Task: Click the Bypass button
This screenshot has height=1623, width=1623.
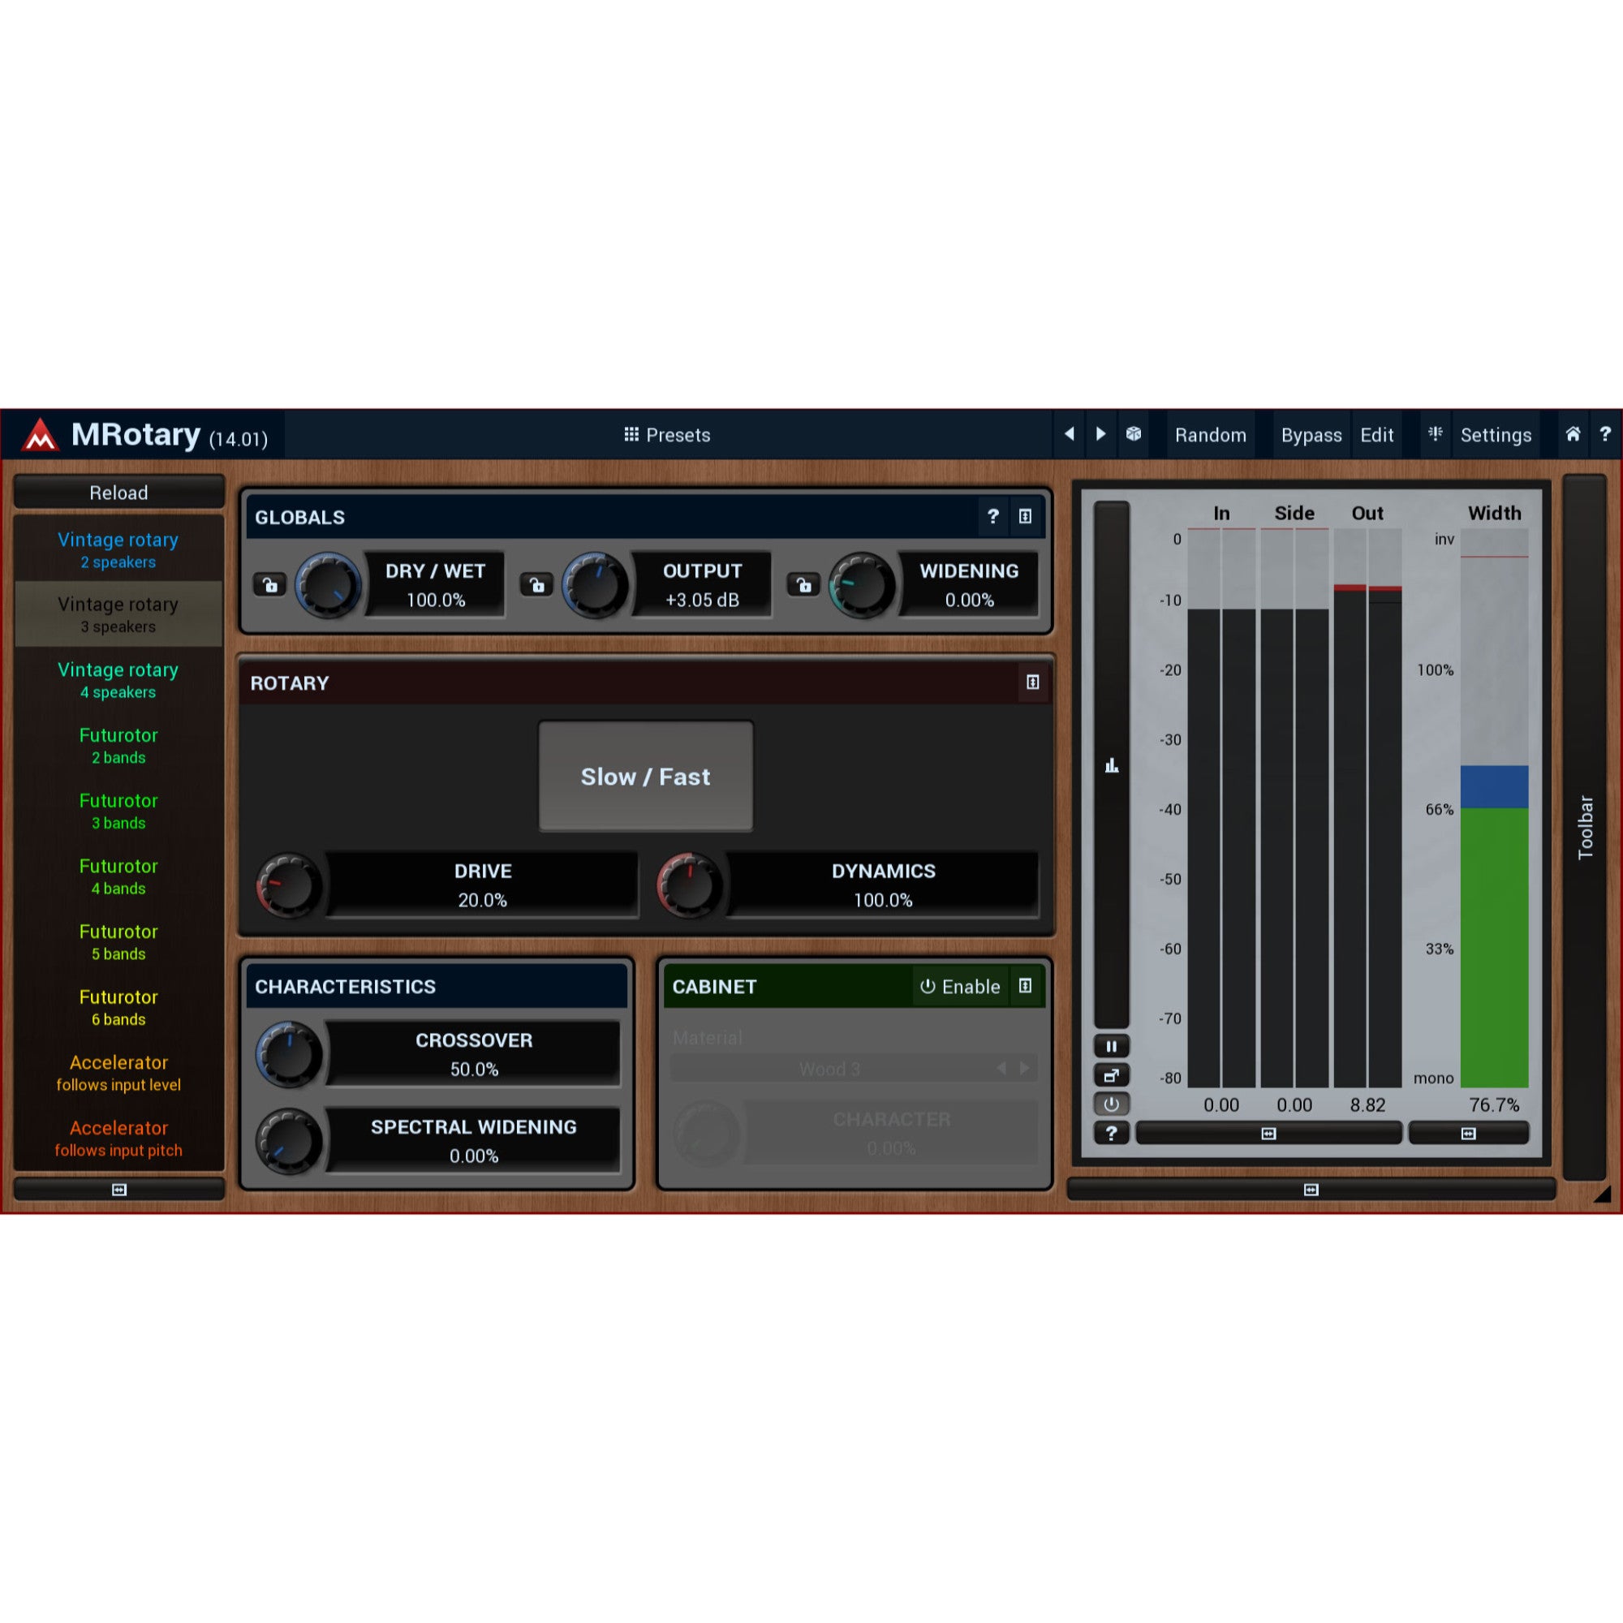Action: 1311,434
